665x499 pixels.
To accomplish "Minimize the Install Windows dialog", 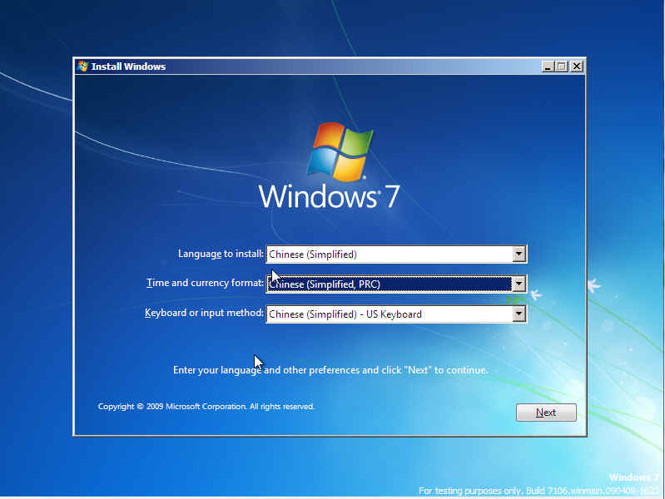I will [x=548, y=67].
